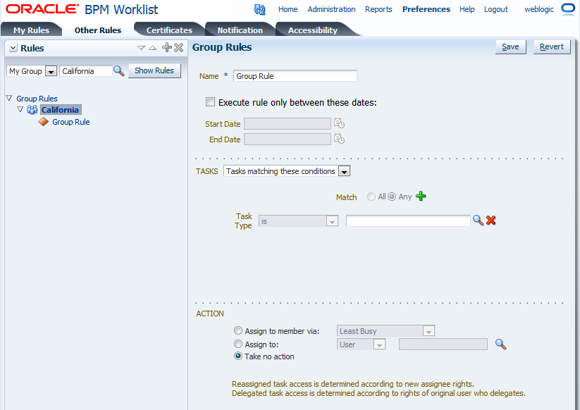The height and width of the screenshot is (410, 580).
Task: Switch to the My Rules tab
Action: coord(32,30)
